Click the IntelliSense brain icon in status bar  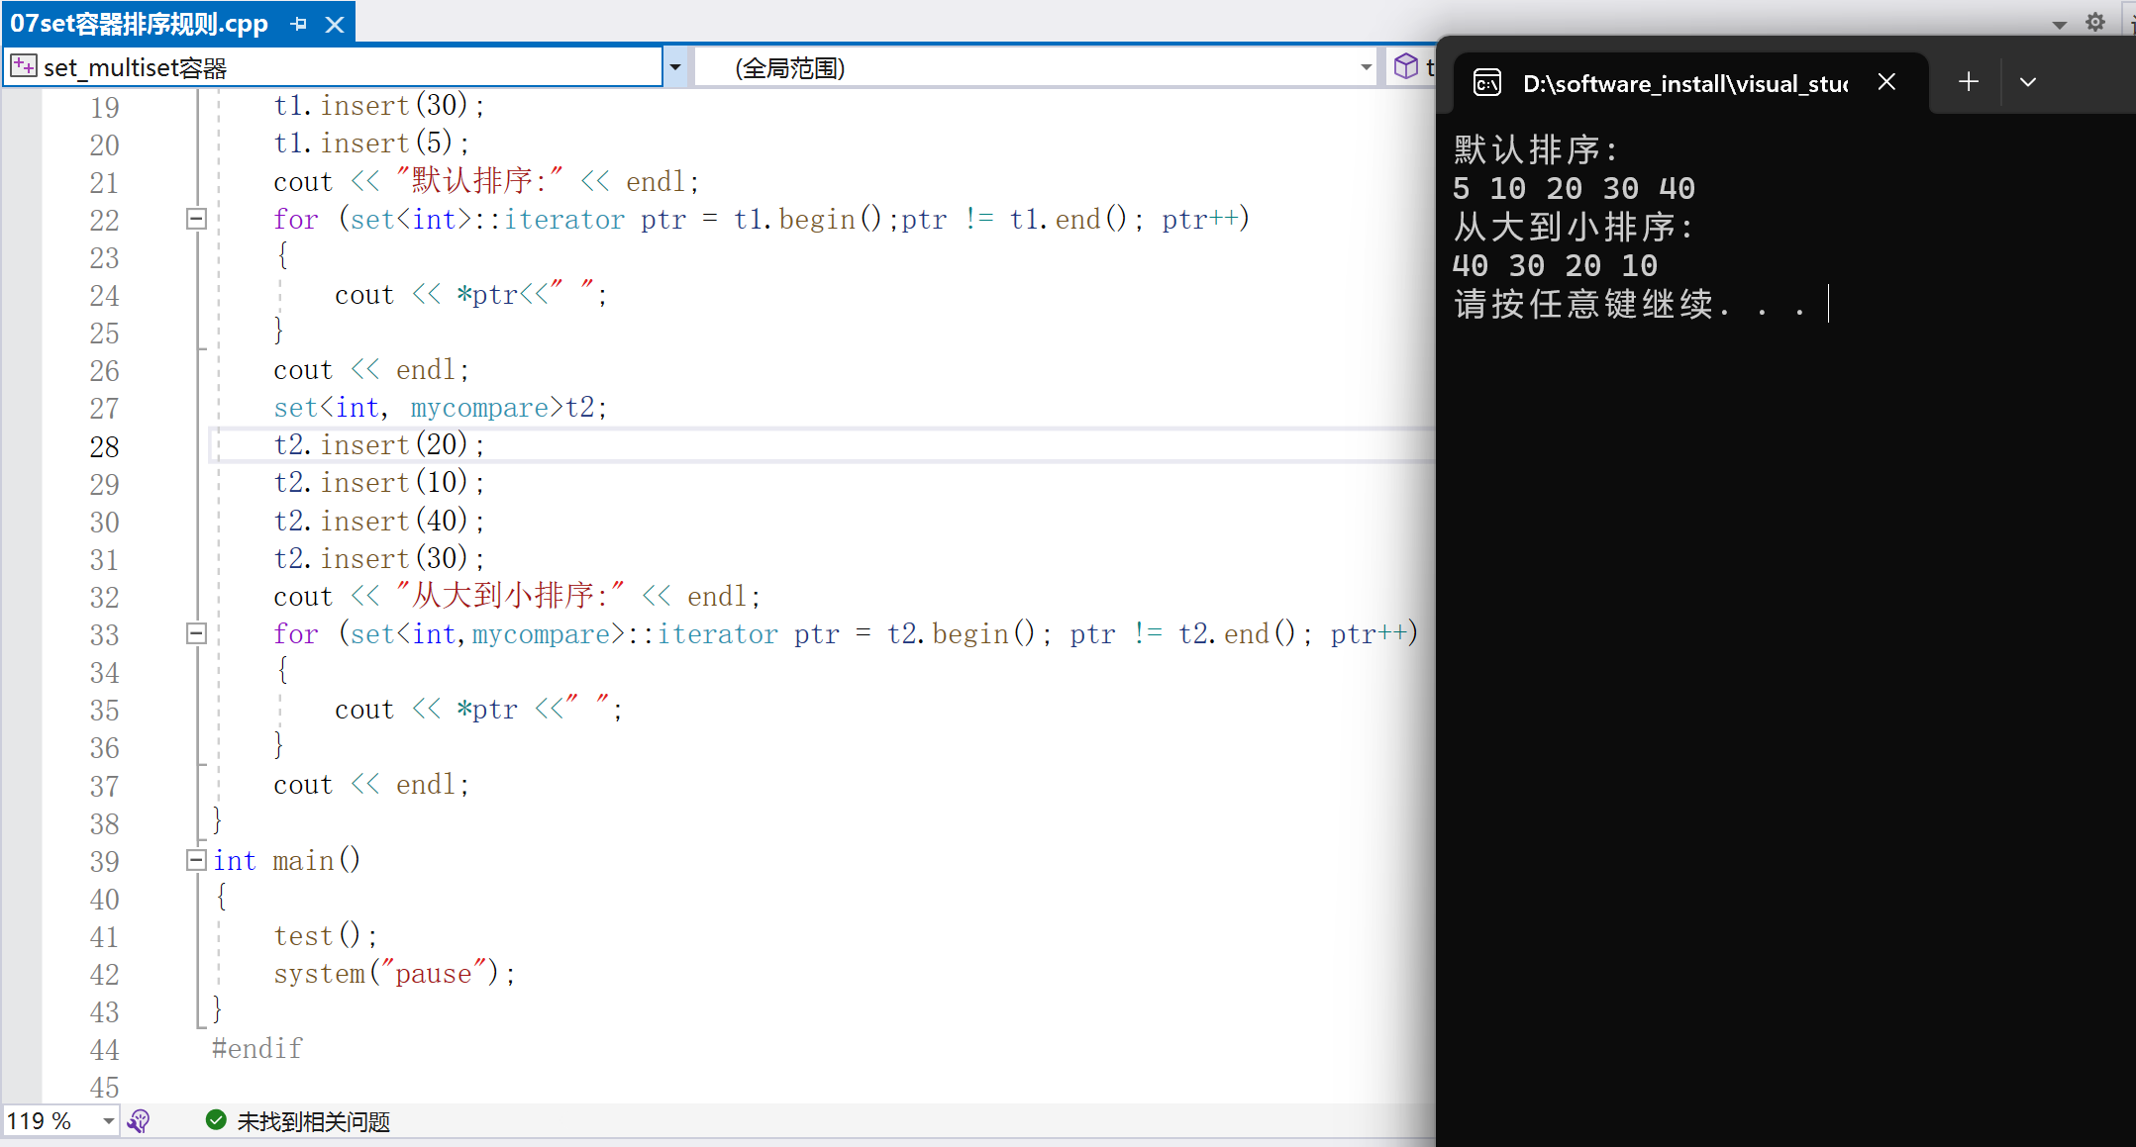(139, 1120)
